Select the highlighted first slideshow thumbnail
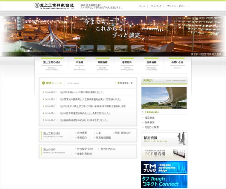The image size is (226, 189). click(70, 48)
